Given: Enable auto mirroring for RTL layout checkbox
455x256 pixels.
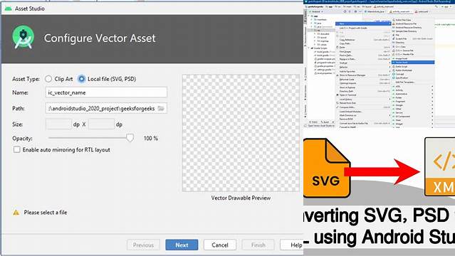Looking at the screenshot, I should (17, 149).
